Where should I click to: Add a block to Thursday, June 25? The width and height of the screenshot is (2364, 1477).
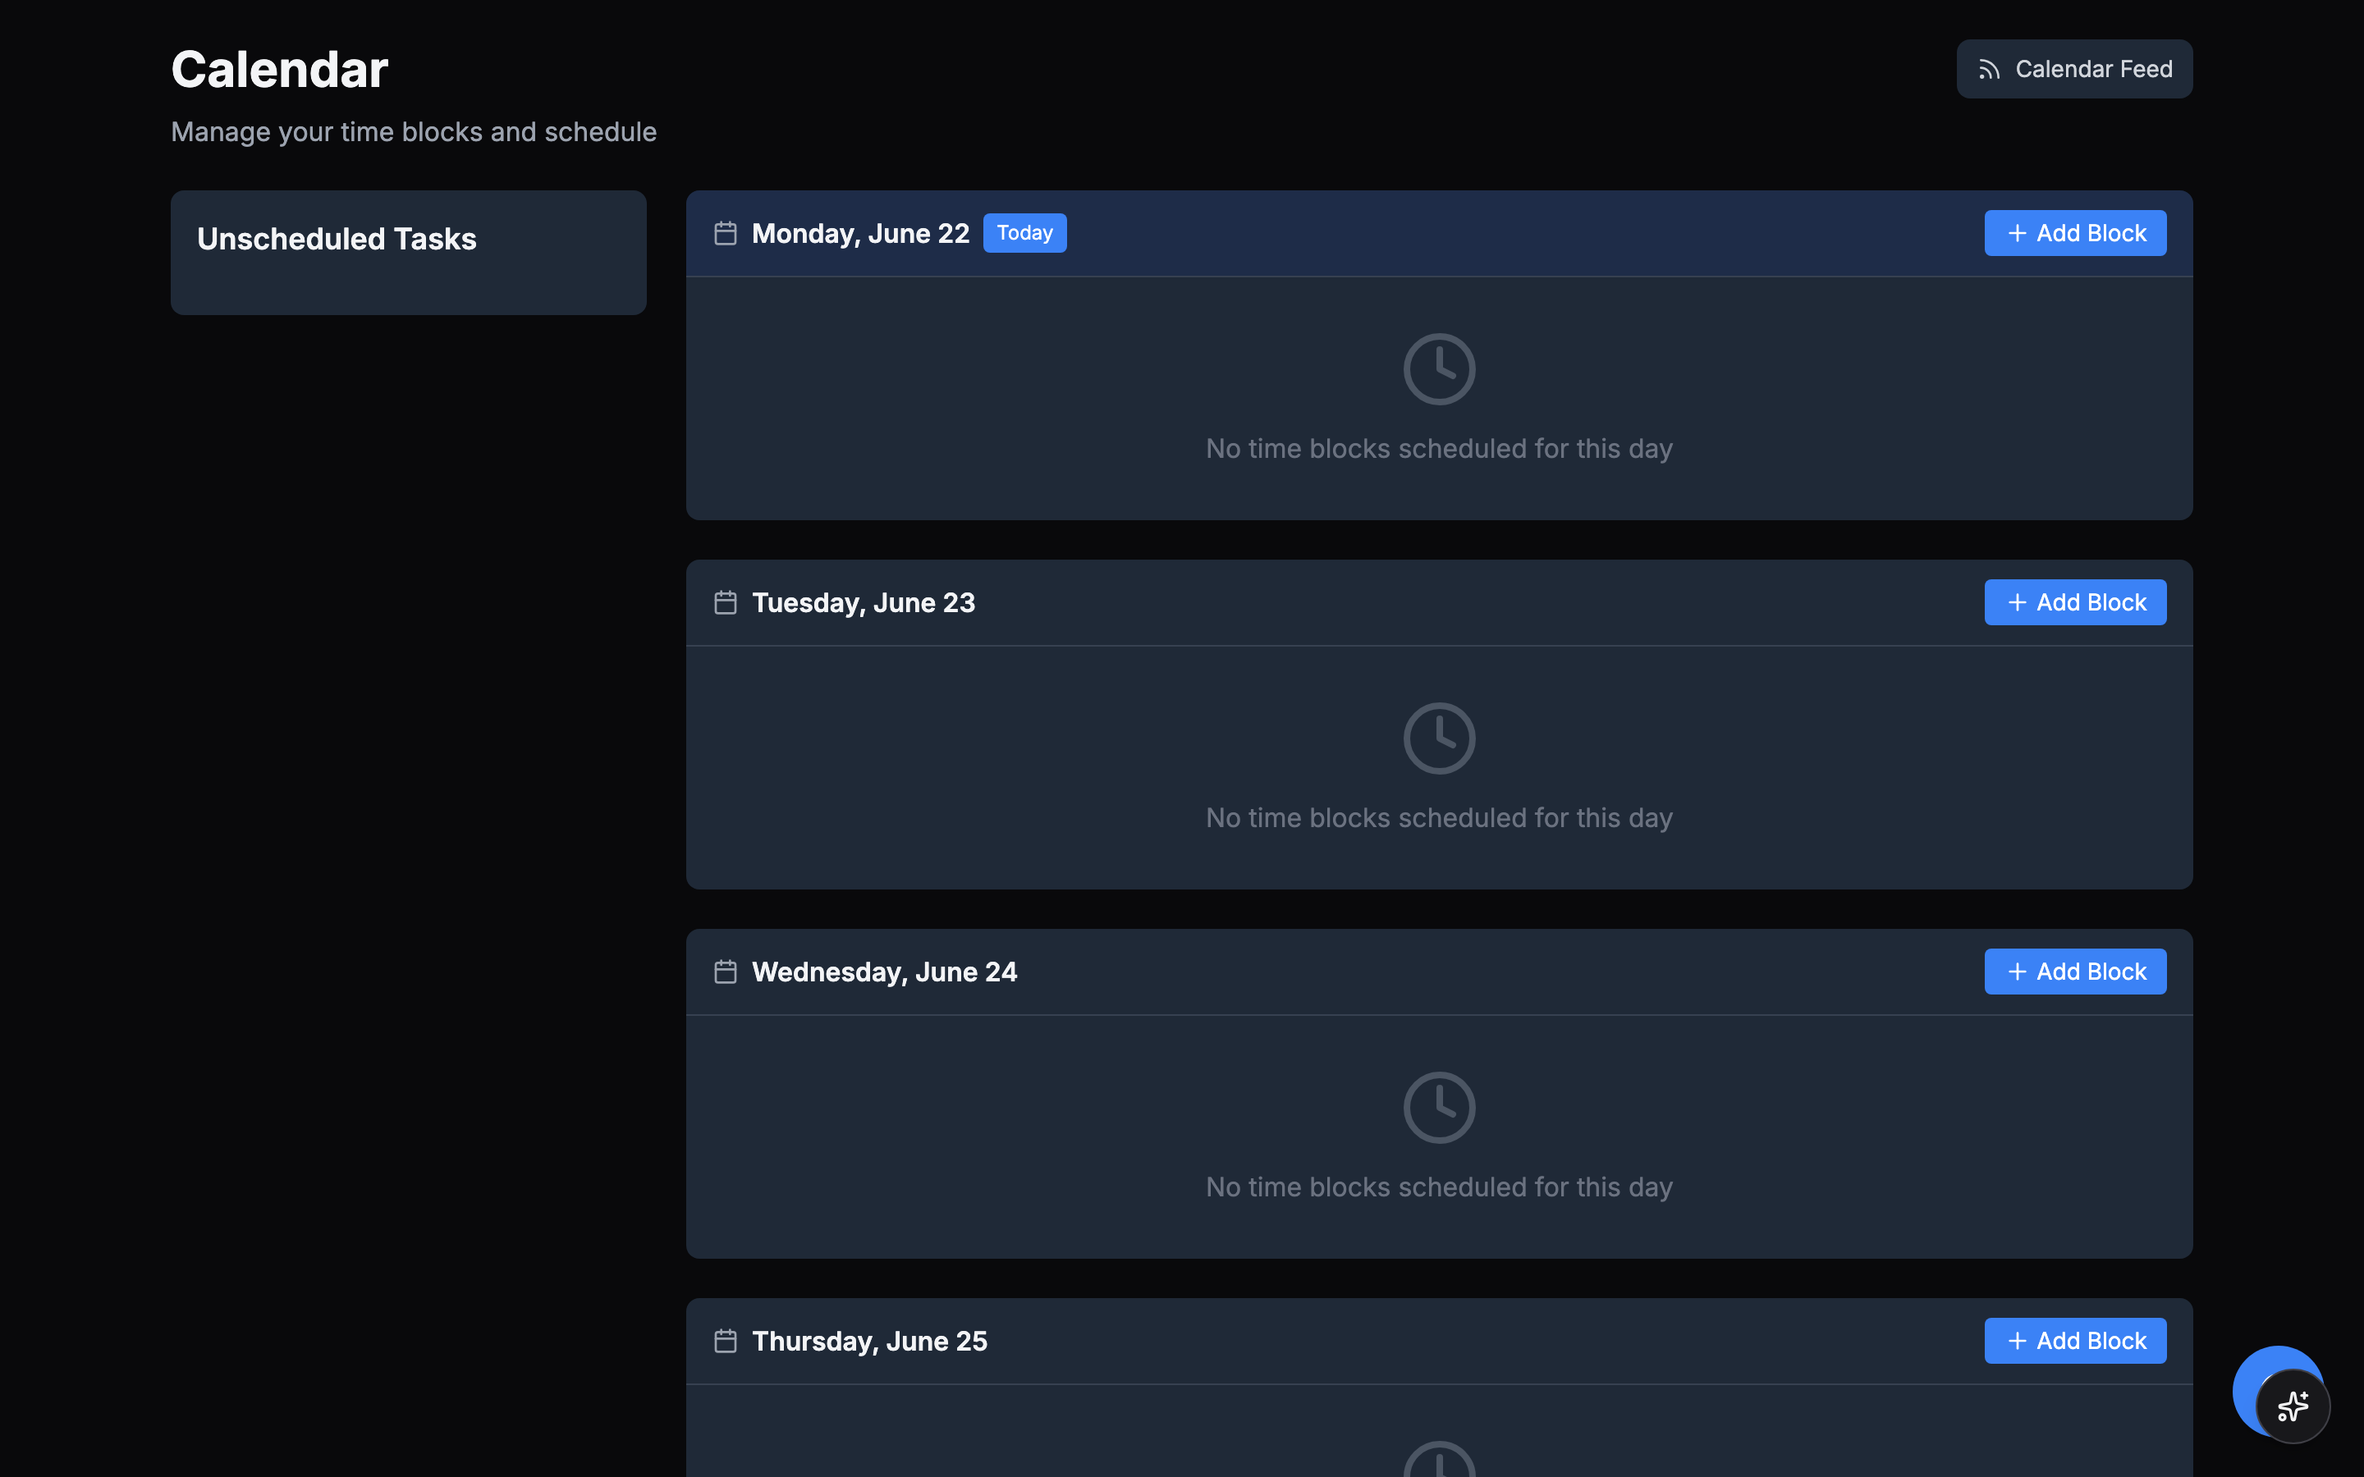[x=2075, y=1342]
